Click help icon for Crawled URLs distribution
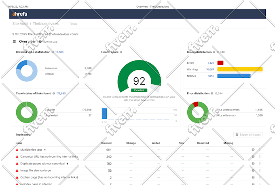The image size is (275, 185). point(53,52)
